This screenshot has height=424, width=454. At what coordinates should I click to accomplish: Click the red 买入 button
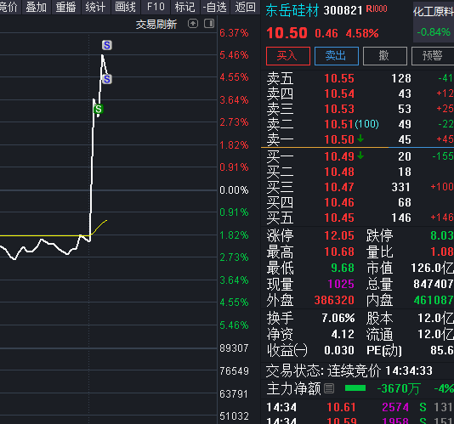(288, 56)
